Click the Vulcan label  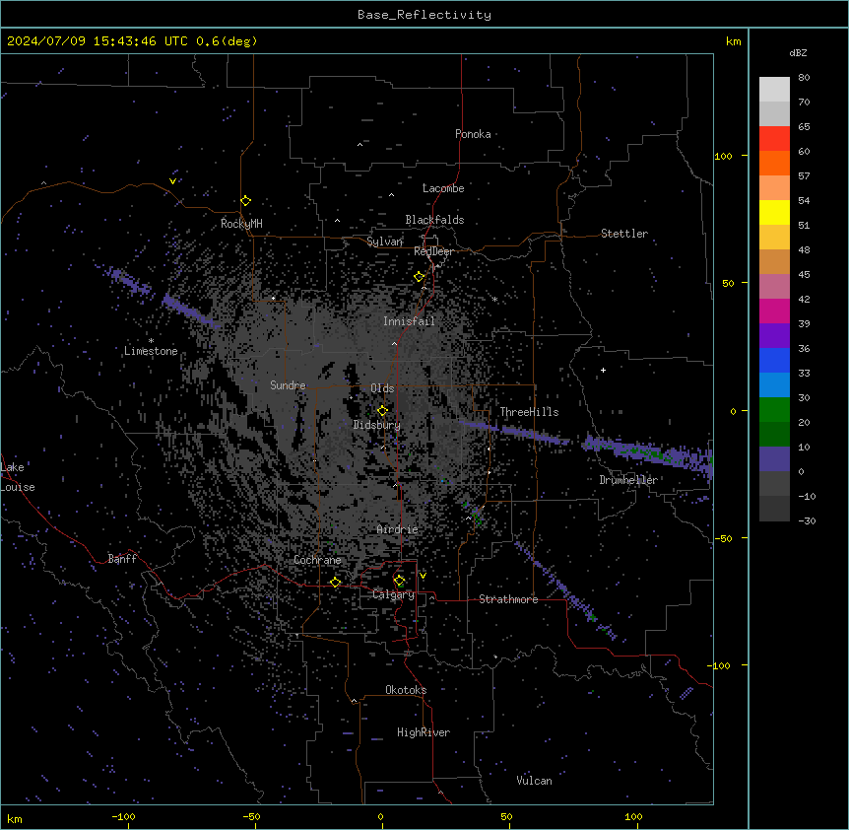[x=535, y=781]
